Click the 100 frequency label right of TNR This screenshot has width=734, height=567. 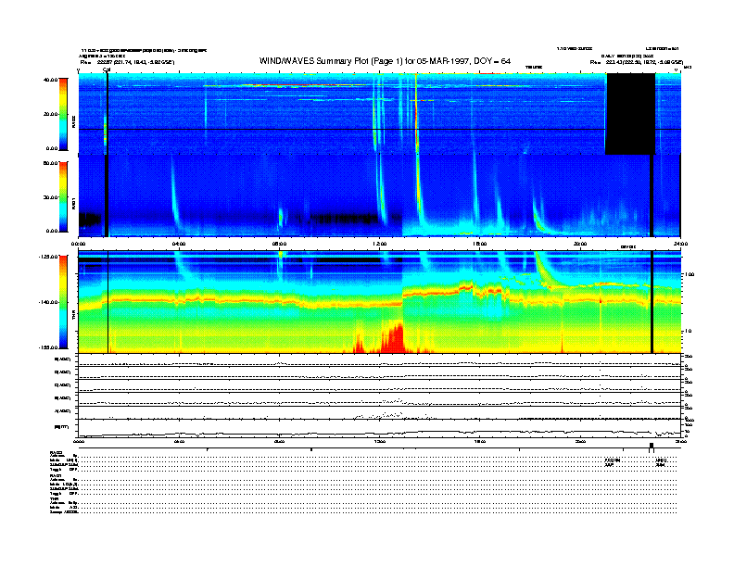click(690, 274)
